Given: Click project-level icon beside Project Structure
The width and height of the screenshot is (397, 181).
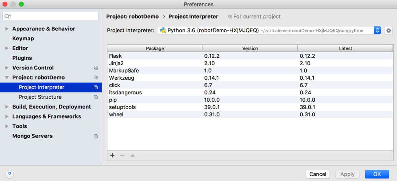Looking at the screenshot, I should pyautogui.click(x=96, y=97).
